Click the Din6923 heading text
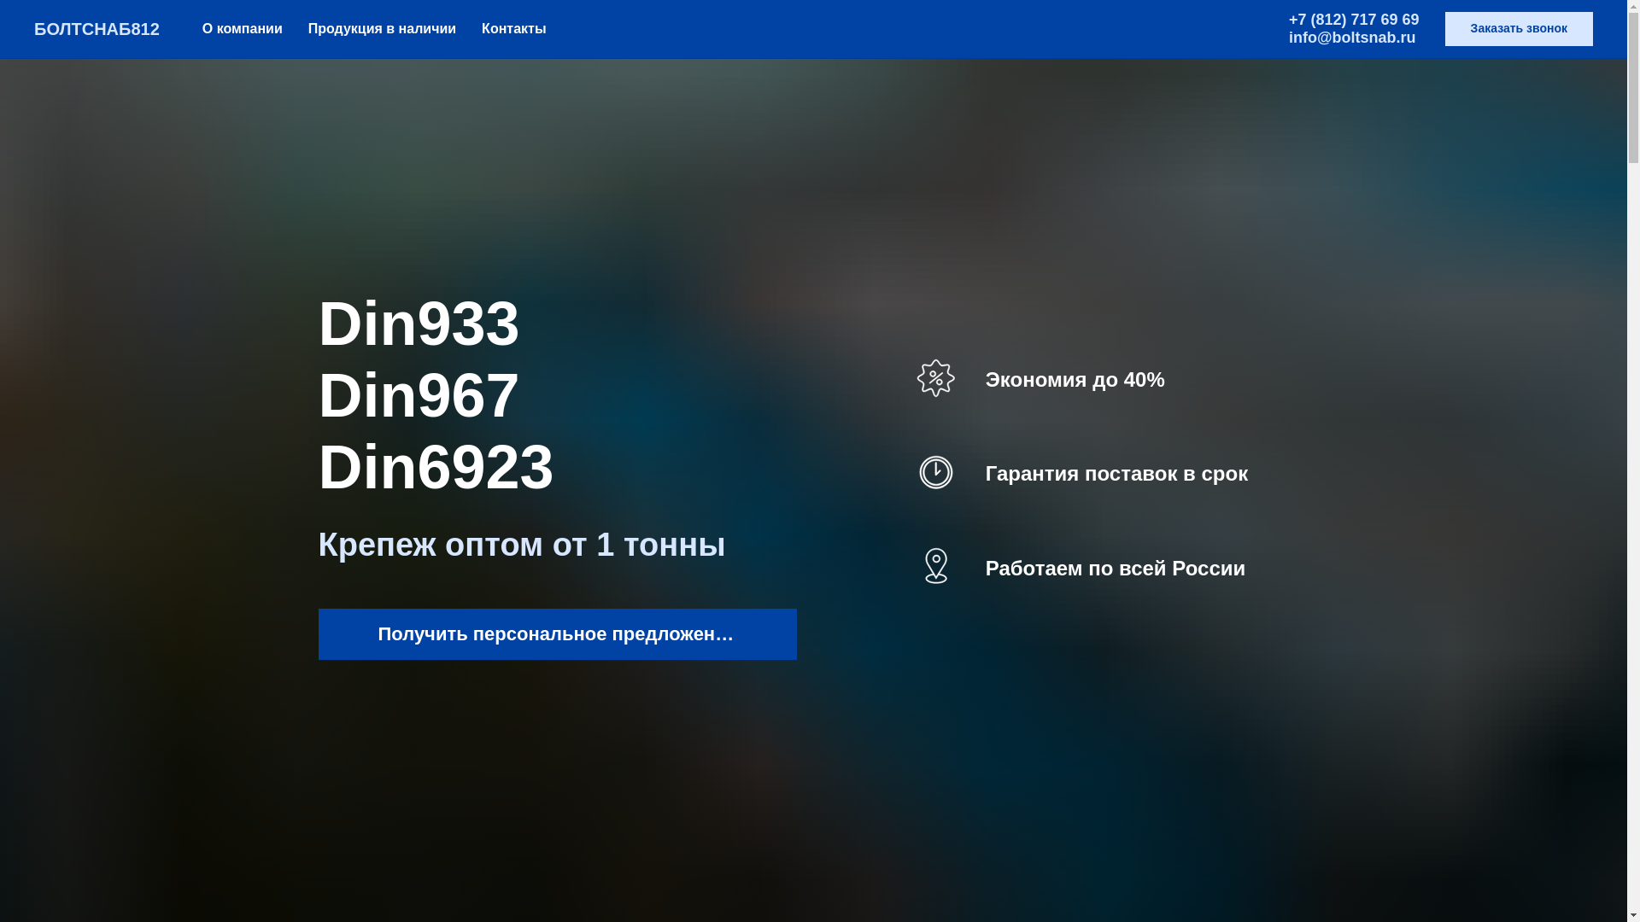 [436, 468]
